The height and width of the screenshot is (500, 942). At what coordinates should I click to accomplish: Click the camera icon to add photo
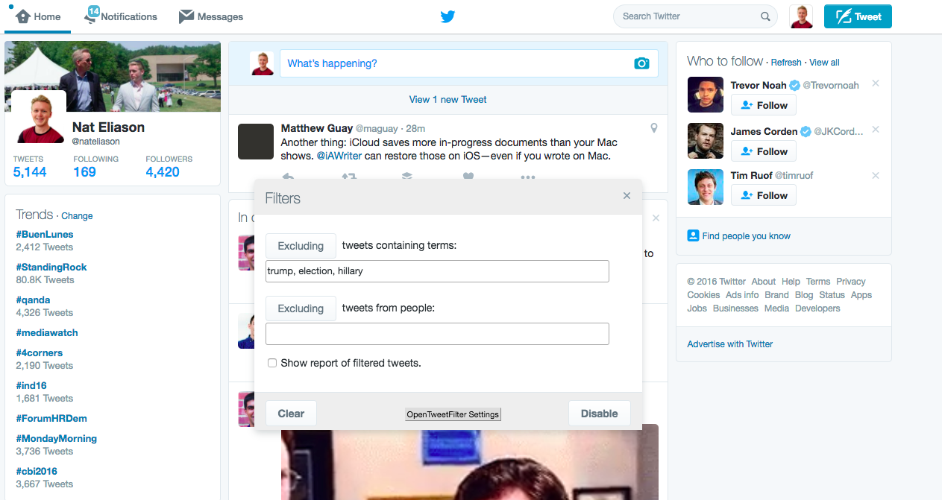(641, 63)
